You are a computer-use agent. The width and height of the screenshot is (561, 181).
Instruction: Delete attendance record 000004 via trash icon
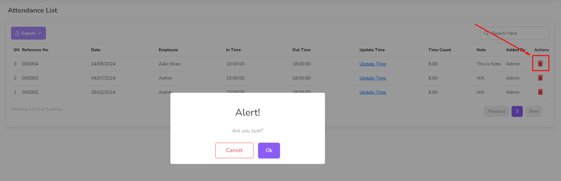click(x=540, y=64)
